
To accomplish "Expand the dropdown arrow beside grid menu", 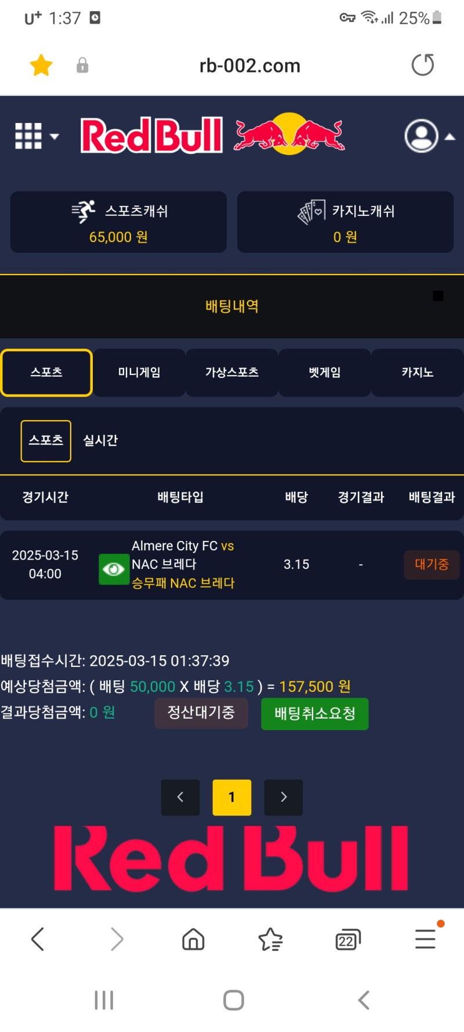I will coord(55,137).
